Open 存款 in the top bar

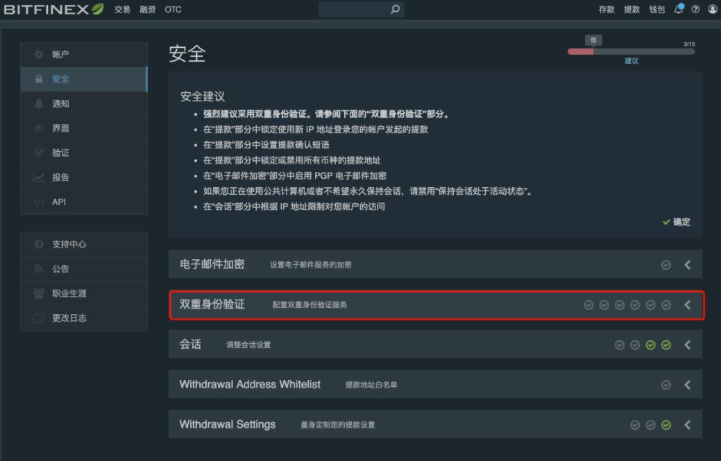[x=607, y=9]
